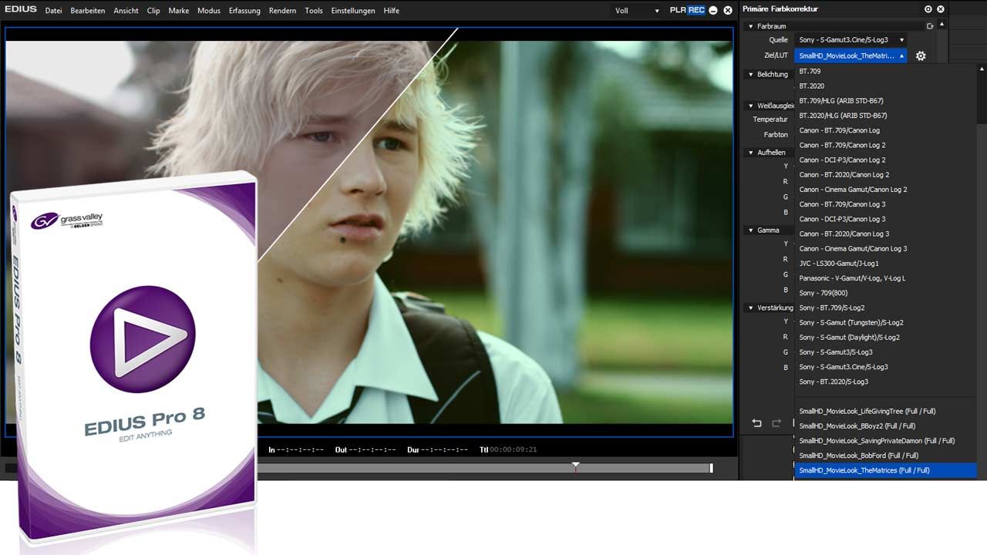
Task: Click the Farbraum export icon
Action: [930, 26]
